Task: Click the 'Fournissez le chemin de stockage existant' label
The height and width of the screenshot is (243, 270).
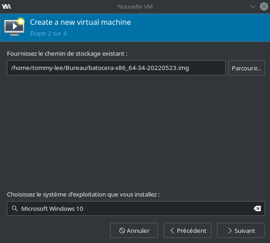Action: click(x=67, y=54)
